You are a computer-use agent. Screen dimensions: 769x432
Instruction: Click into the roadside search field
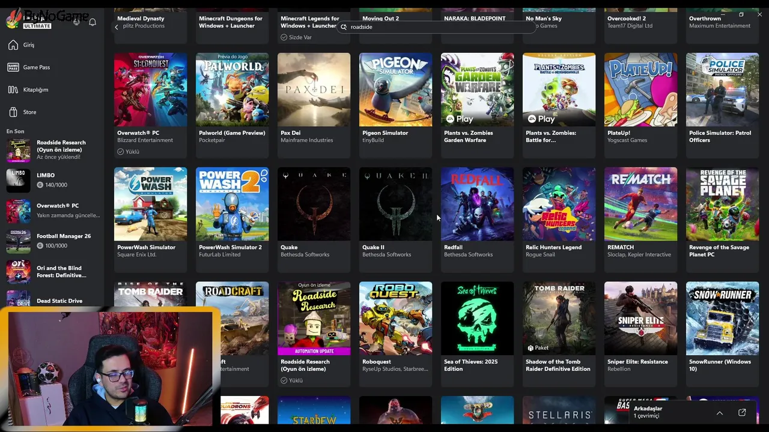(x=436, y=27)
